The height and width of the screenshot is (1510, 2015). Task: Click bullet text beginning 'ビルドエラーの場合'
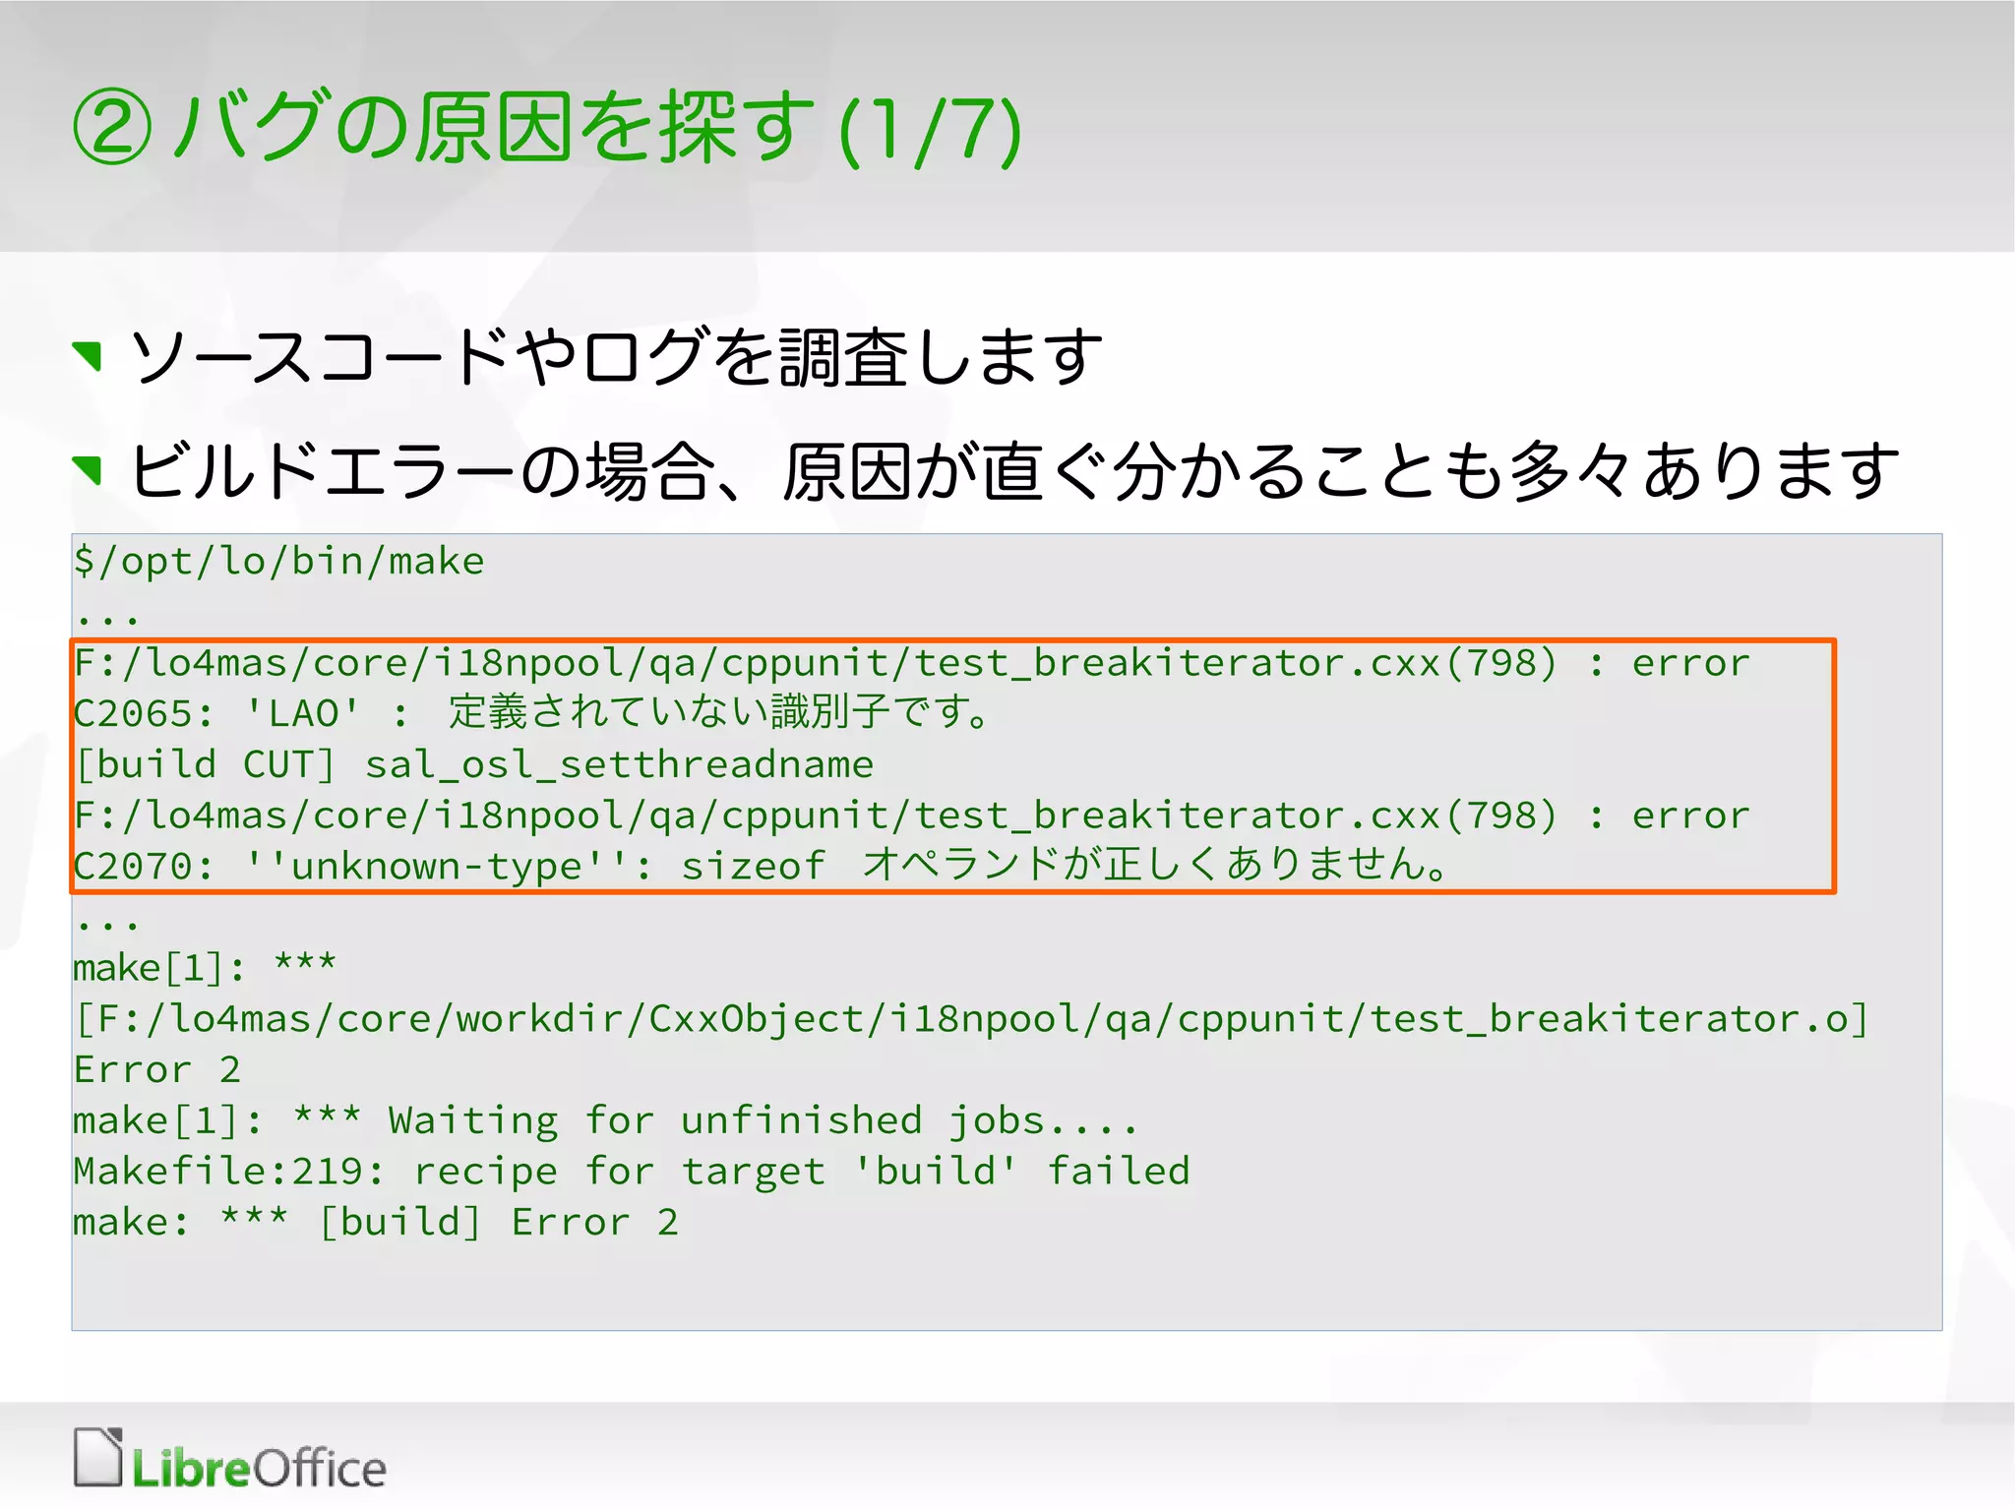click(1013, 471)
